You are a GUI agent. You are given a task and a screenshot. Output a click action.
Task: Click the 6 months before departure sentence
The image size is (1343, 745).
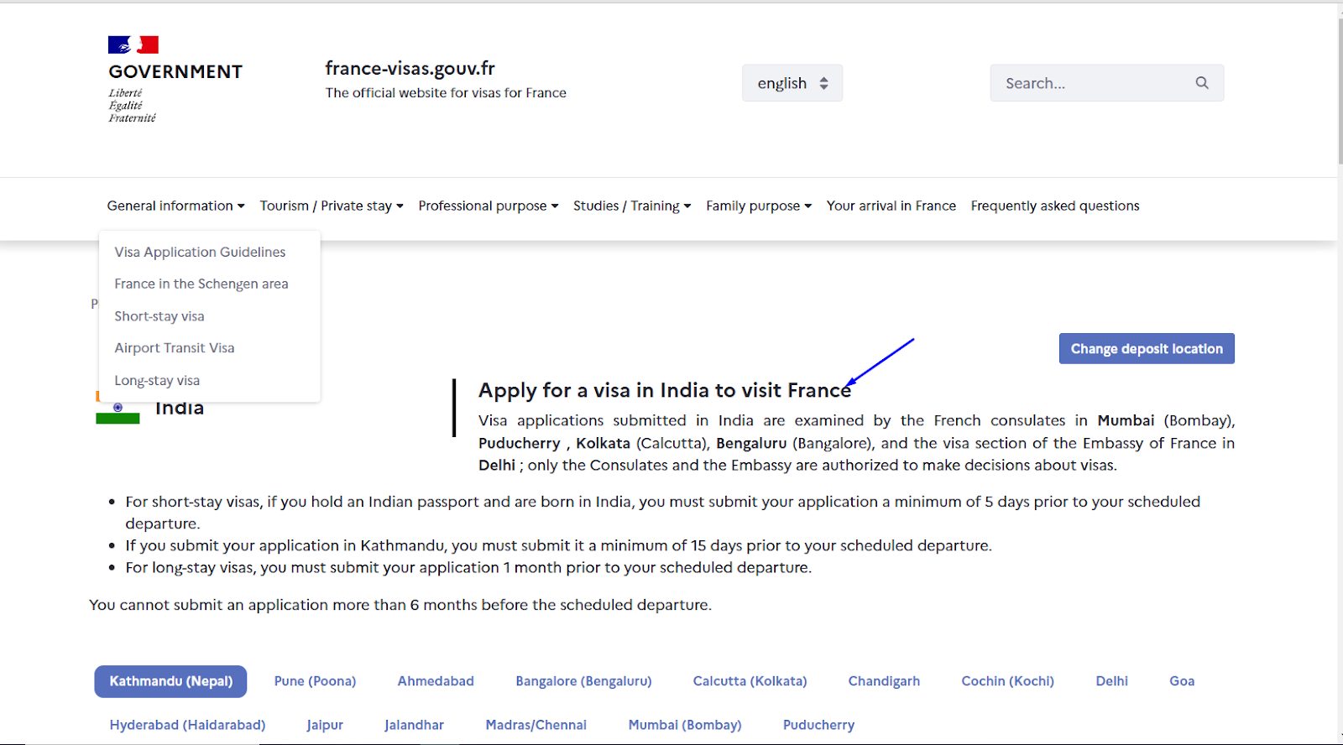[400, 605]
